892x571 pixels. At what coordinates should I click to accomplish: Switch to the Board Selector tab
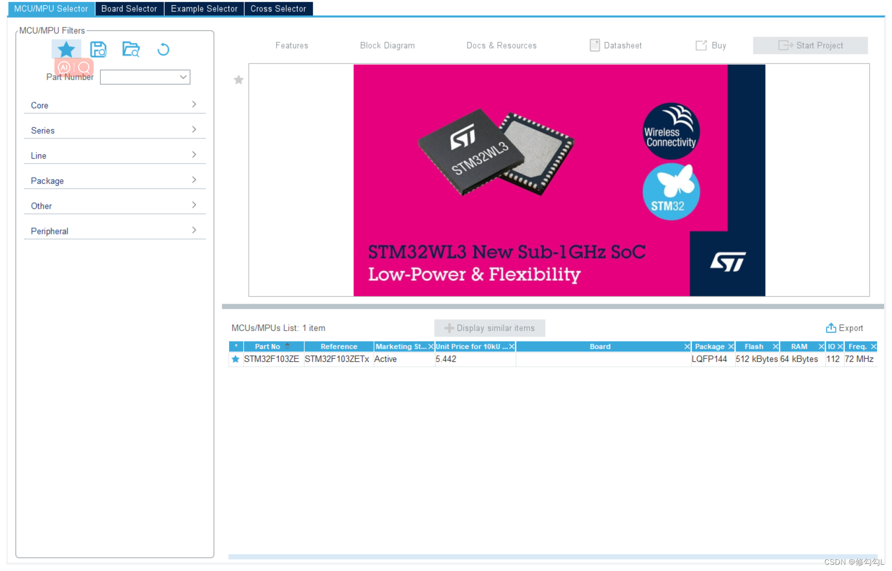[129, 9]
